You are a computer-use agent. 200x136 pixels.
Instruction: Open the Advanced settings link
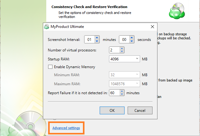coord(66,128)
